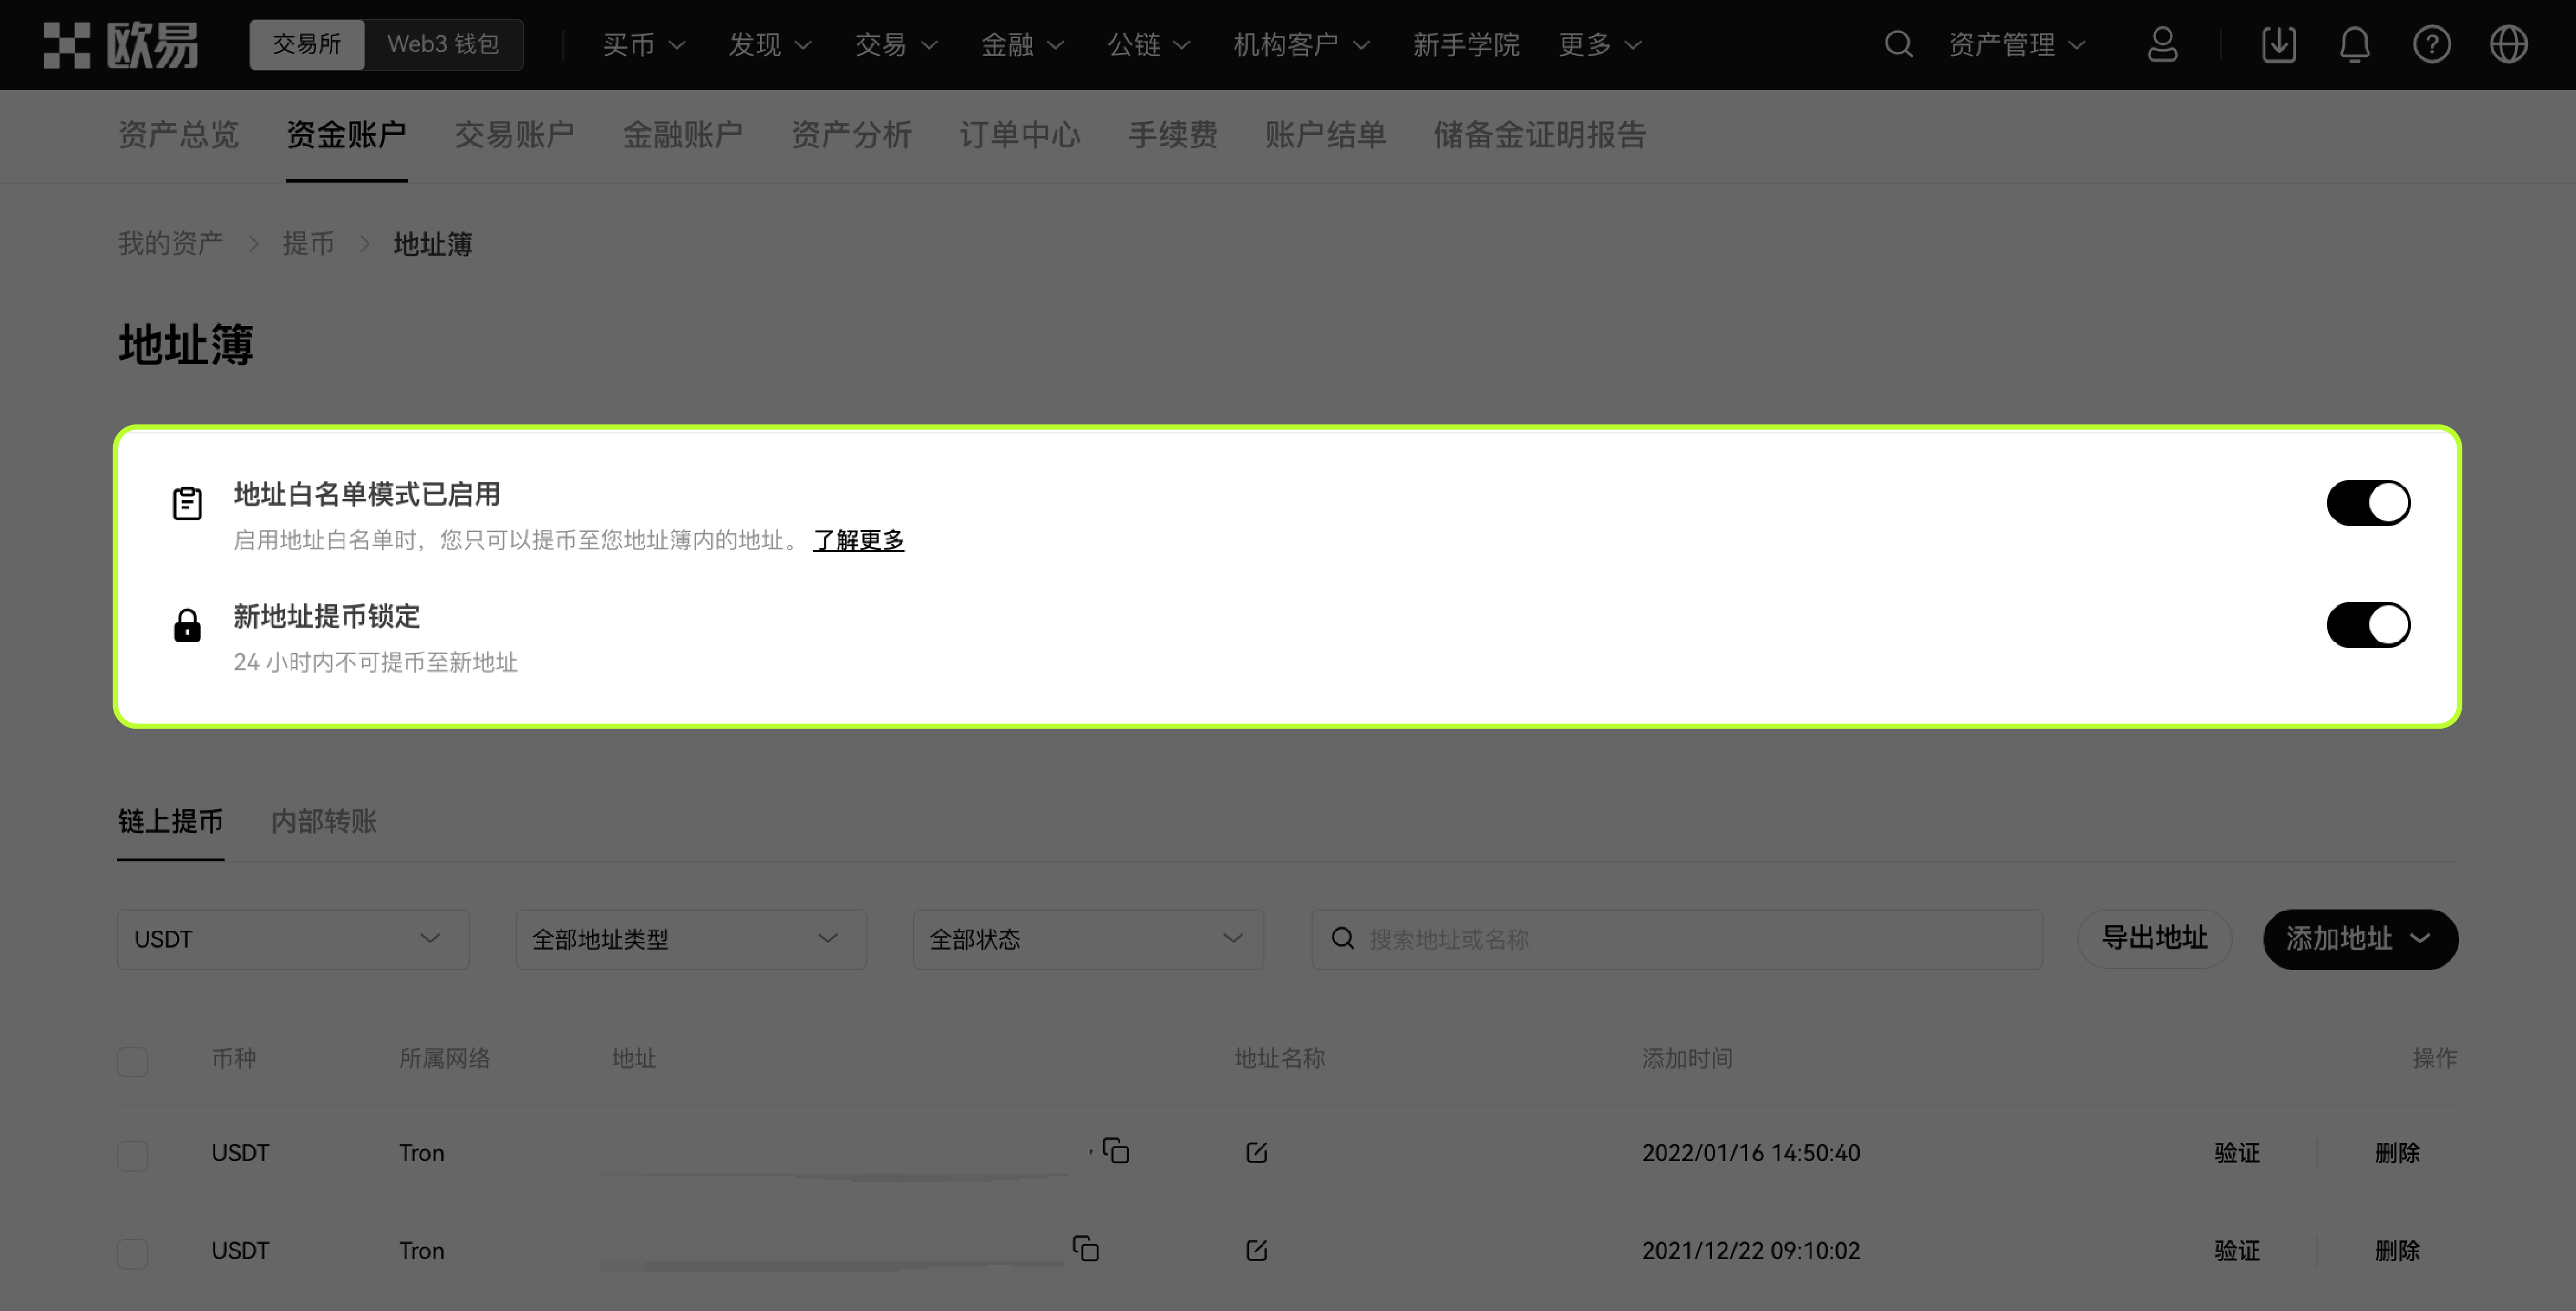Open the search magnifier in the top bar
The image size is (2576, 1311).
pyautogui.click(x=1898, y=44)
